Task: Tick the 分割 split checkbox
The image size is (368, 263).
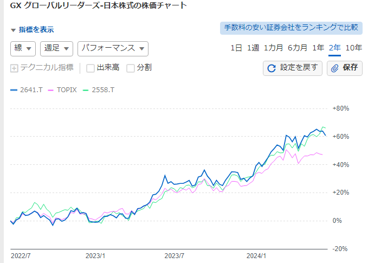Action: [x=130, y=68]
